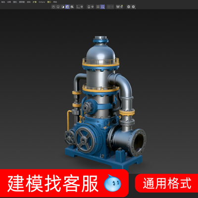Image resolution: width=198 pixels, height=198 pixels.
Task: Click the last triangle-in-circle icon in toolbar
Action: click(133, 7)
